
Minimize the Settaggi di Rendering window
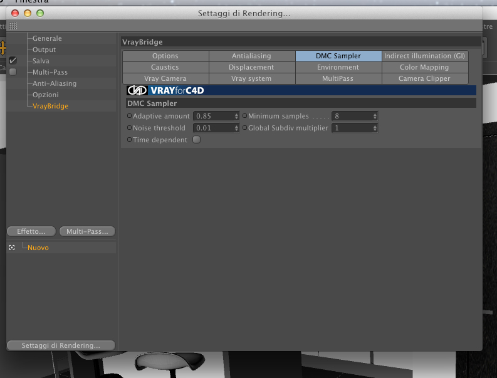point(28,13)
